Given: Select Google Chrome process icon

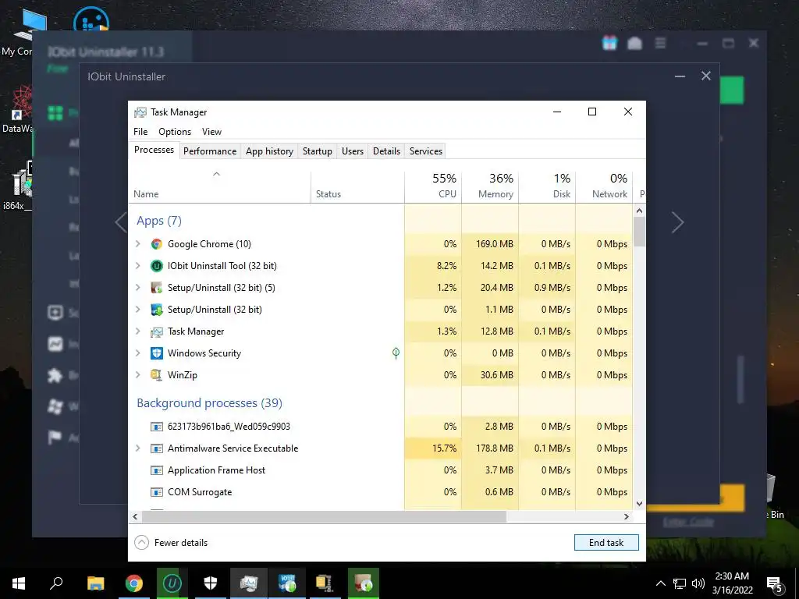Looking at the screenshot, I should (x=156, y=244).
